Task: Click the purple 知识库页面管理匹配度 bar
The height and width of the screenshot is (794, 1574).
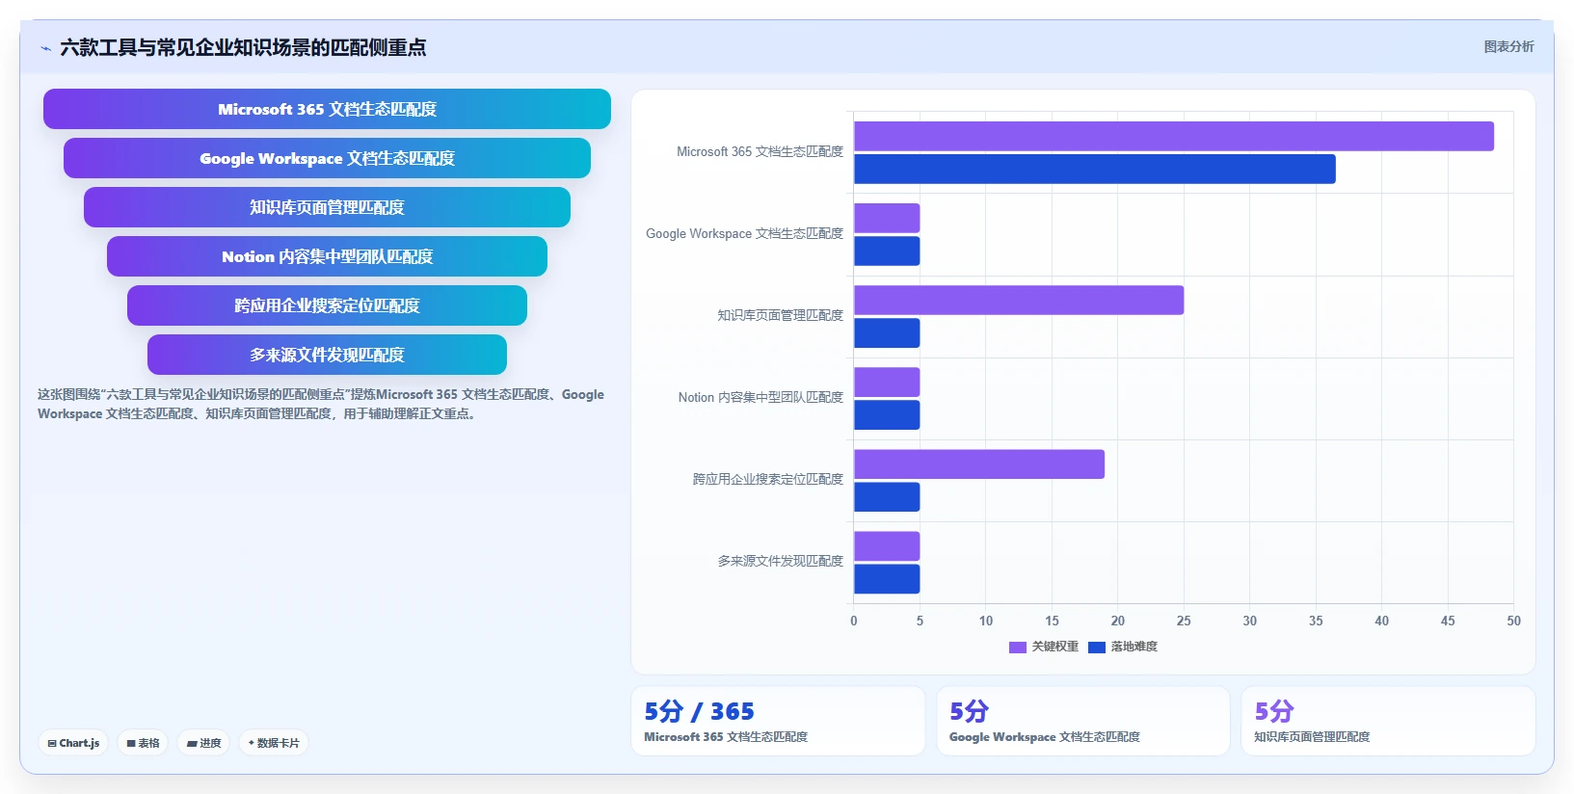Action: [1019, 300]
